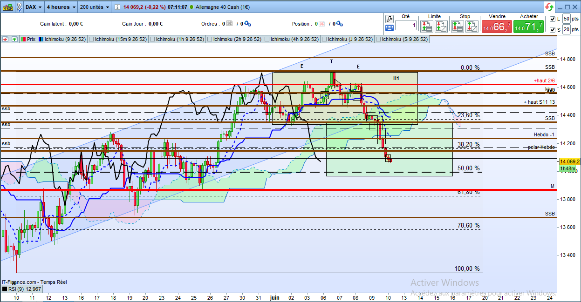Viewport: 581px width, 302px height.
Task: Open trading settings wrench icon
Action: click(390, 19)
